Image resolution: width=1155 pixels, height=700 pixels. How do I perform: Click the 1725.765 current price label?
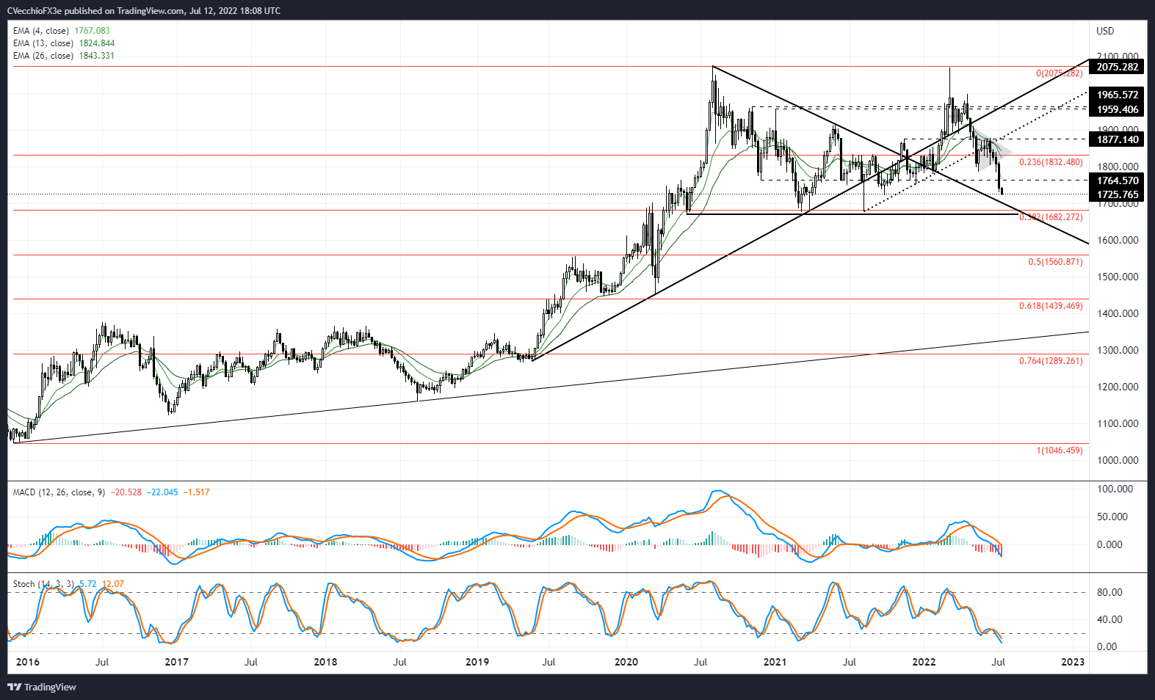pos(1117,194)
